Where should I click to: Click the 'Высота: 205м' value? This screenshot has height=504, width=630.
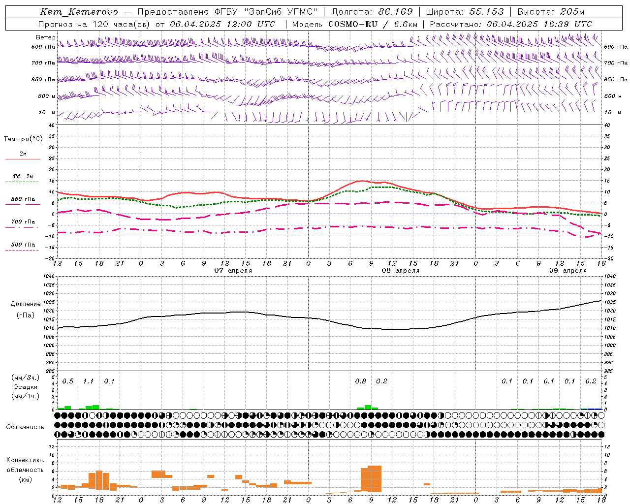pyautogui.click(x=551, y=12)
